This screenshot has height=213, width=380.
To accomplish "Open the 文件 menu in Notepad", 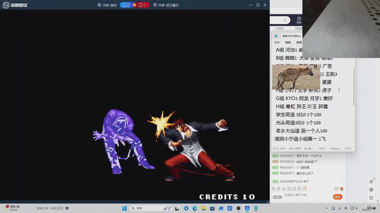I will pyautogui.click(x=277, y=42).
